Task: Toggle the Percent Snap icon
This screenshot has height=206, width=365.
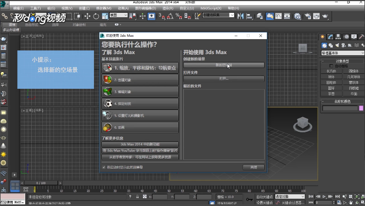Action: [179, 16]
